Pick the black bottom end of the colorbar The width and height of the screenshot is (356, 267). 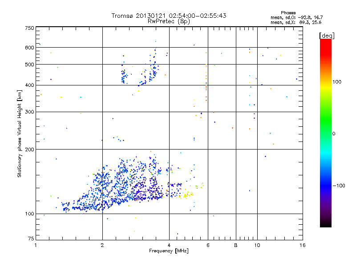pos(326,224)
